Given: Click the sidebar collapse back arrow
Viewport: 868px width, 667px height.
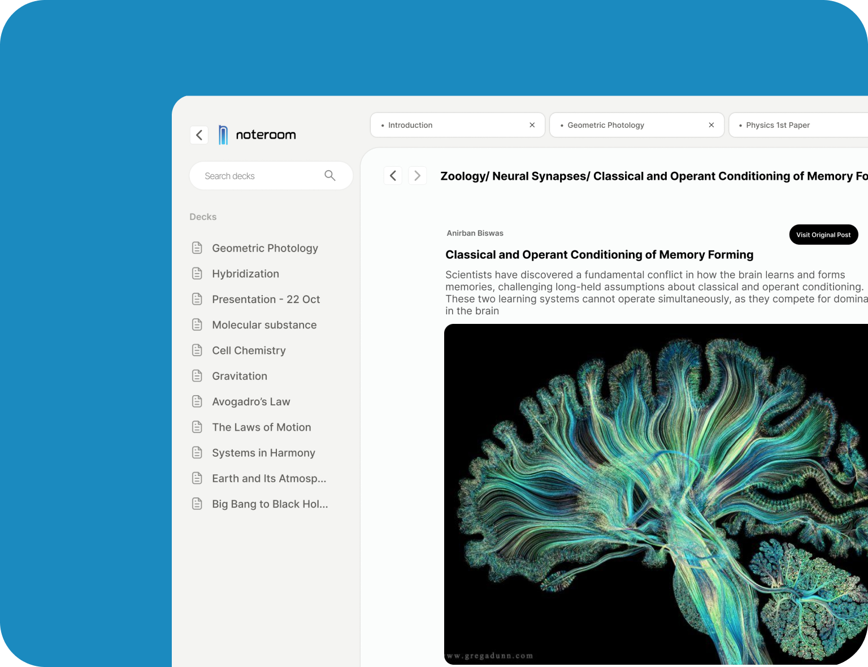Looking at the screenshot, I should [199, 135].
